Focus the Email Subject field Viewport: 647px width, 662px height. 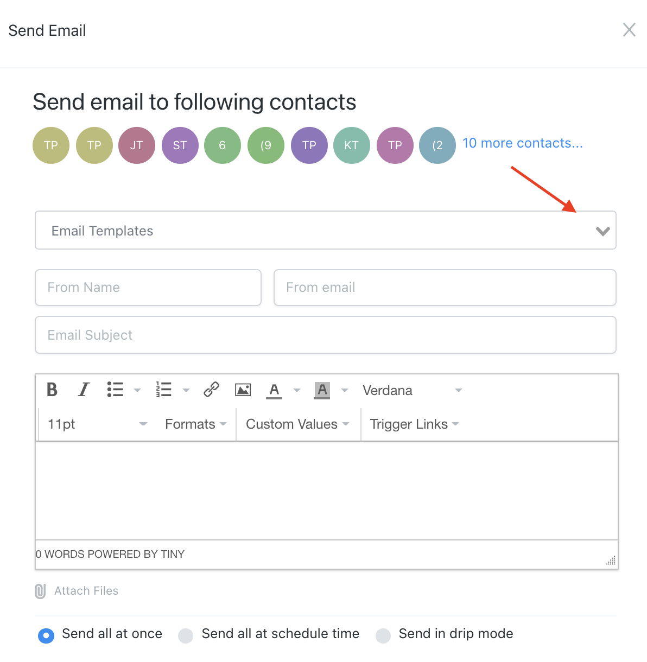coord(326,335)
